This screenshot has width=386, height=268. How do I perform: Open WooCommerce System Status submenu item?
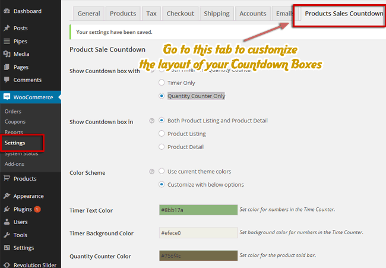tap(21, 153)
